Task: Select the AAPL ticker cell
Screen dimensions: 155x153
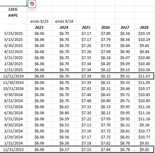Action: point(13,15)
